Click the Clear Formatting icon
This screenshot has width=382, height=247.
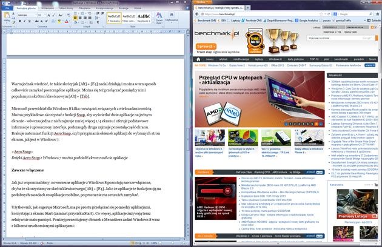(69, 15)
